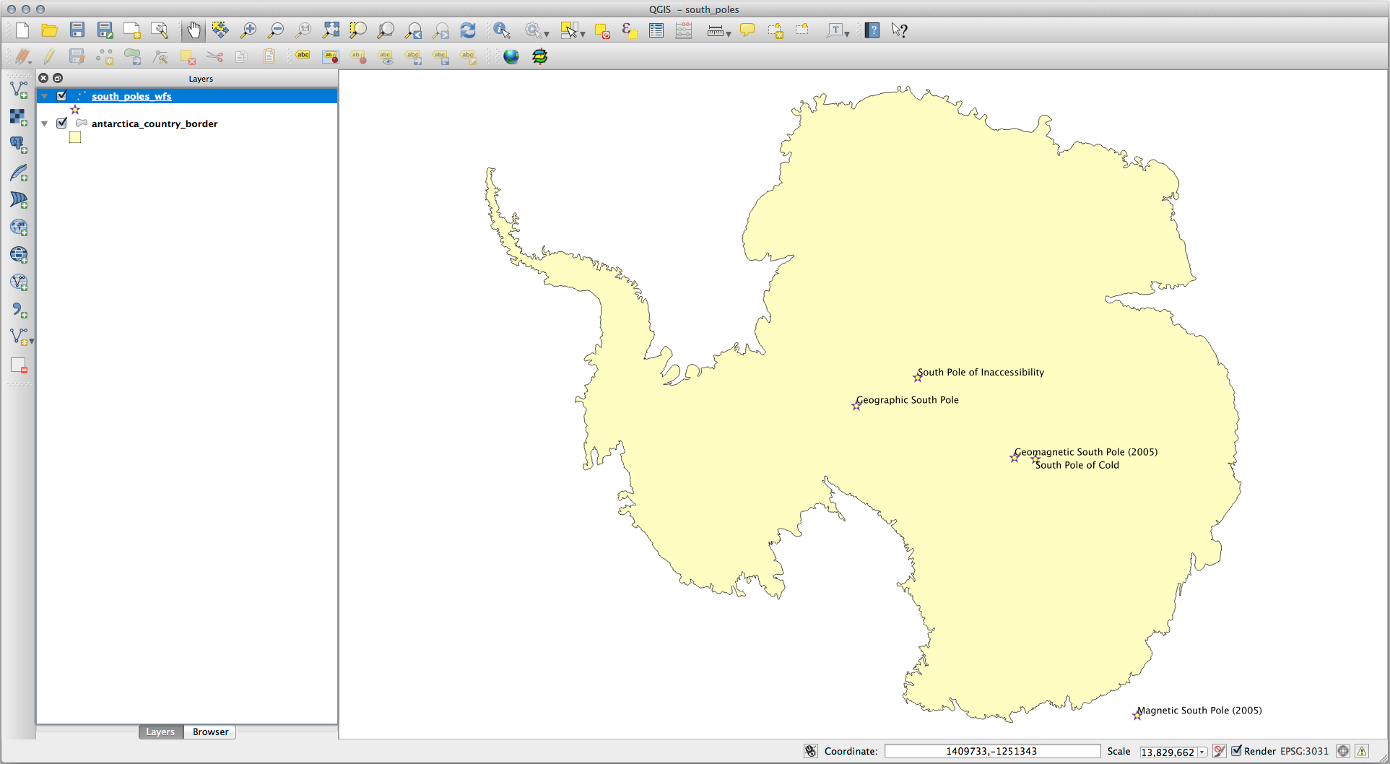The image size is (1390, 764).
Task: Switch to the Layers tab
Action: pos(160,732)
